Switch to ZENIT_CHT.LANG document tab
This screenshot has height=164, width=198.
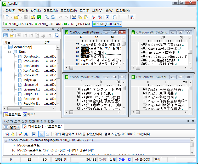coord(49,24)
